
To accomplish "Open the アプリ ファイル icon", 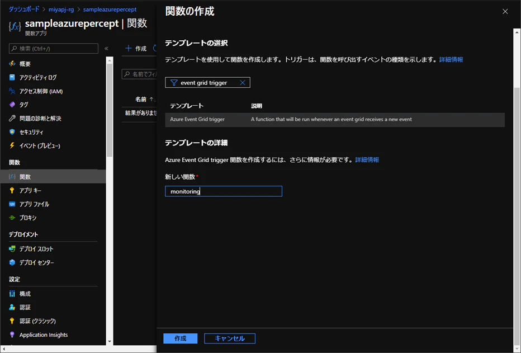I will [12, 204].
